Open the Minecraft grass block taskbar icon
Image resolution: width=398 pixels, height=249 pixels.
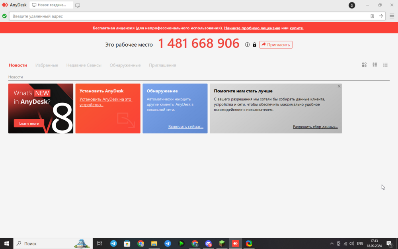pyautogui.click(x=222, y=243)
